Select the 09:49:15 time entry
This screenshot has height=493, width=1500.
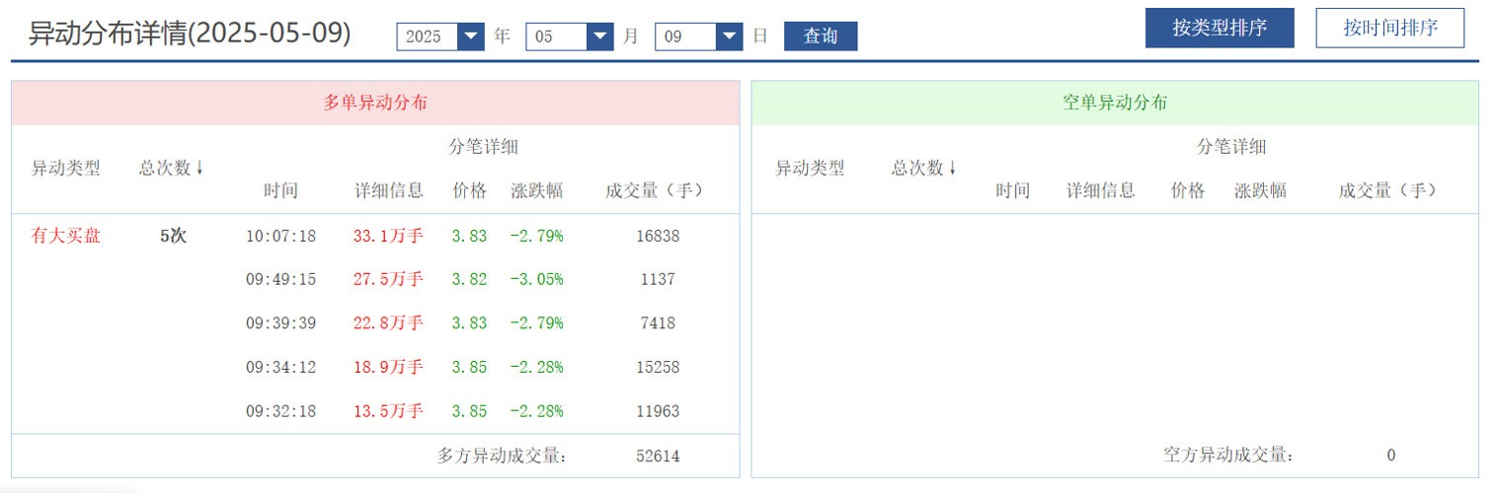(280, 279)
